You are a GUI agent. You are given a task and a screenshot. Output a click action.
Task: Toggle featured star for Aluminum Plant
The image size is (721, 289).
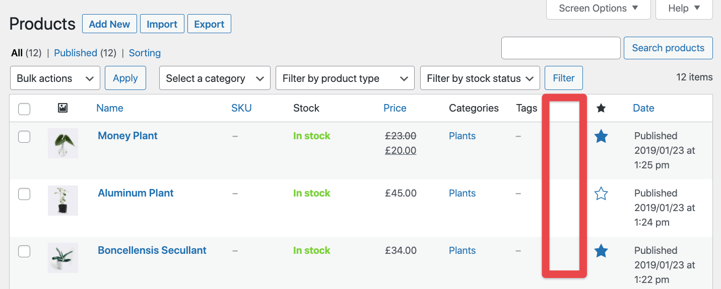coord(601,194)
